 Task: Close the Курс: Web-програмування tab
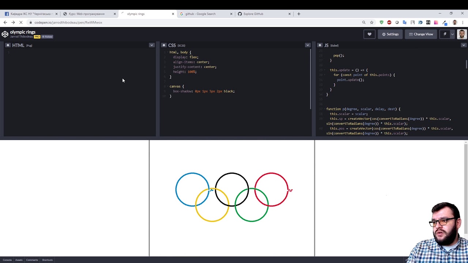click(x=114, y=14)
